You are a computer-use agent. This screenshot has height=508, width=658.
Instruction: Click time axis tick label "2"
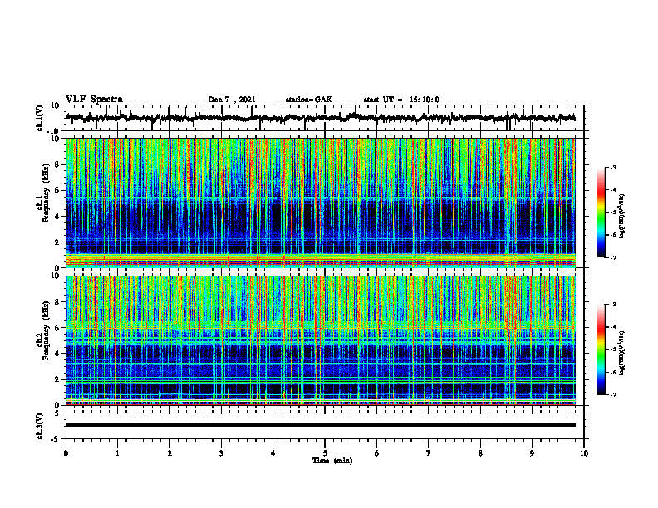pyautogui.click(x=169, y=453)
